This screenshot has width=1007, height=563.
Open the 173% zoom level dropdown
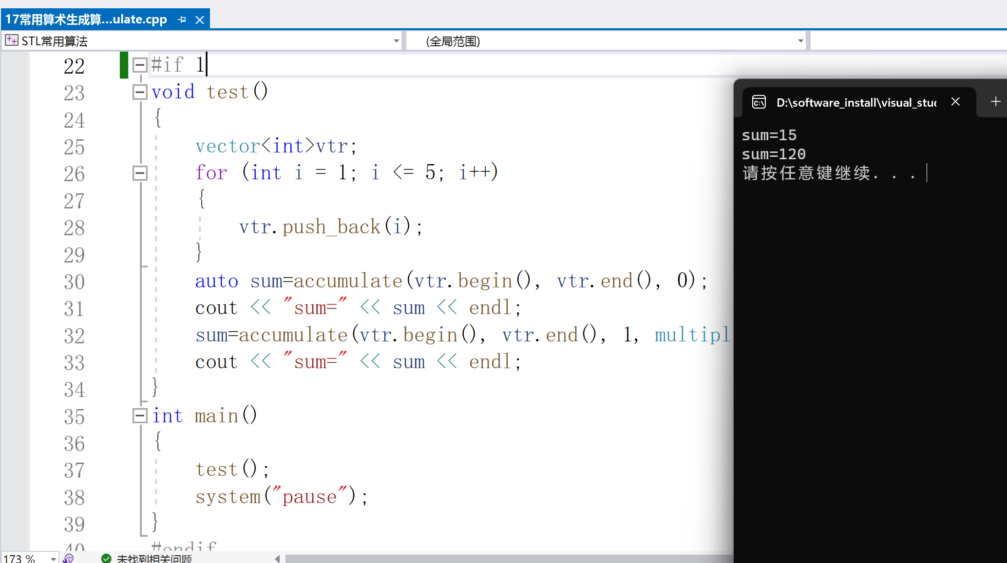53,558
